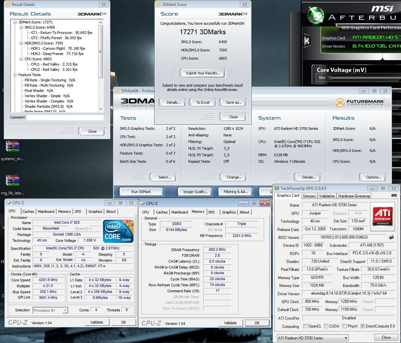Open SPD tab in the CPU-Z Memory window
This screenshot has height=343, width=401.
coord(212,212)
